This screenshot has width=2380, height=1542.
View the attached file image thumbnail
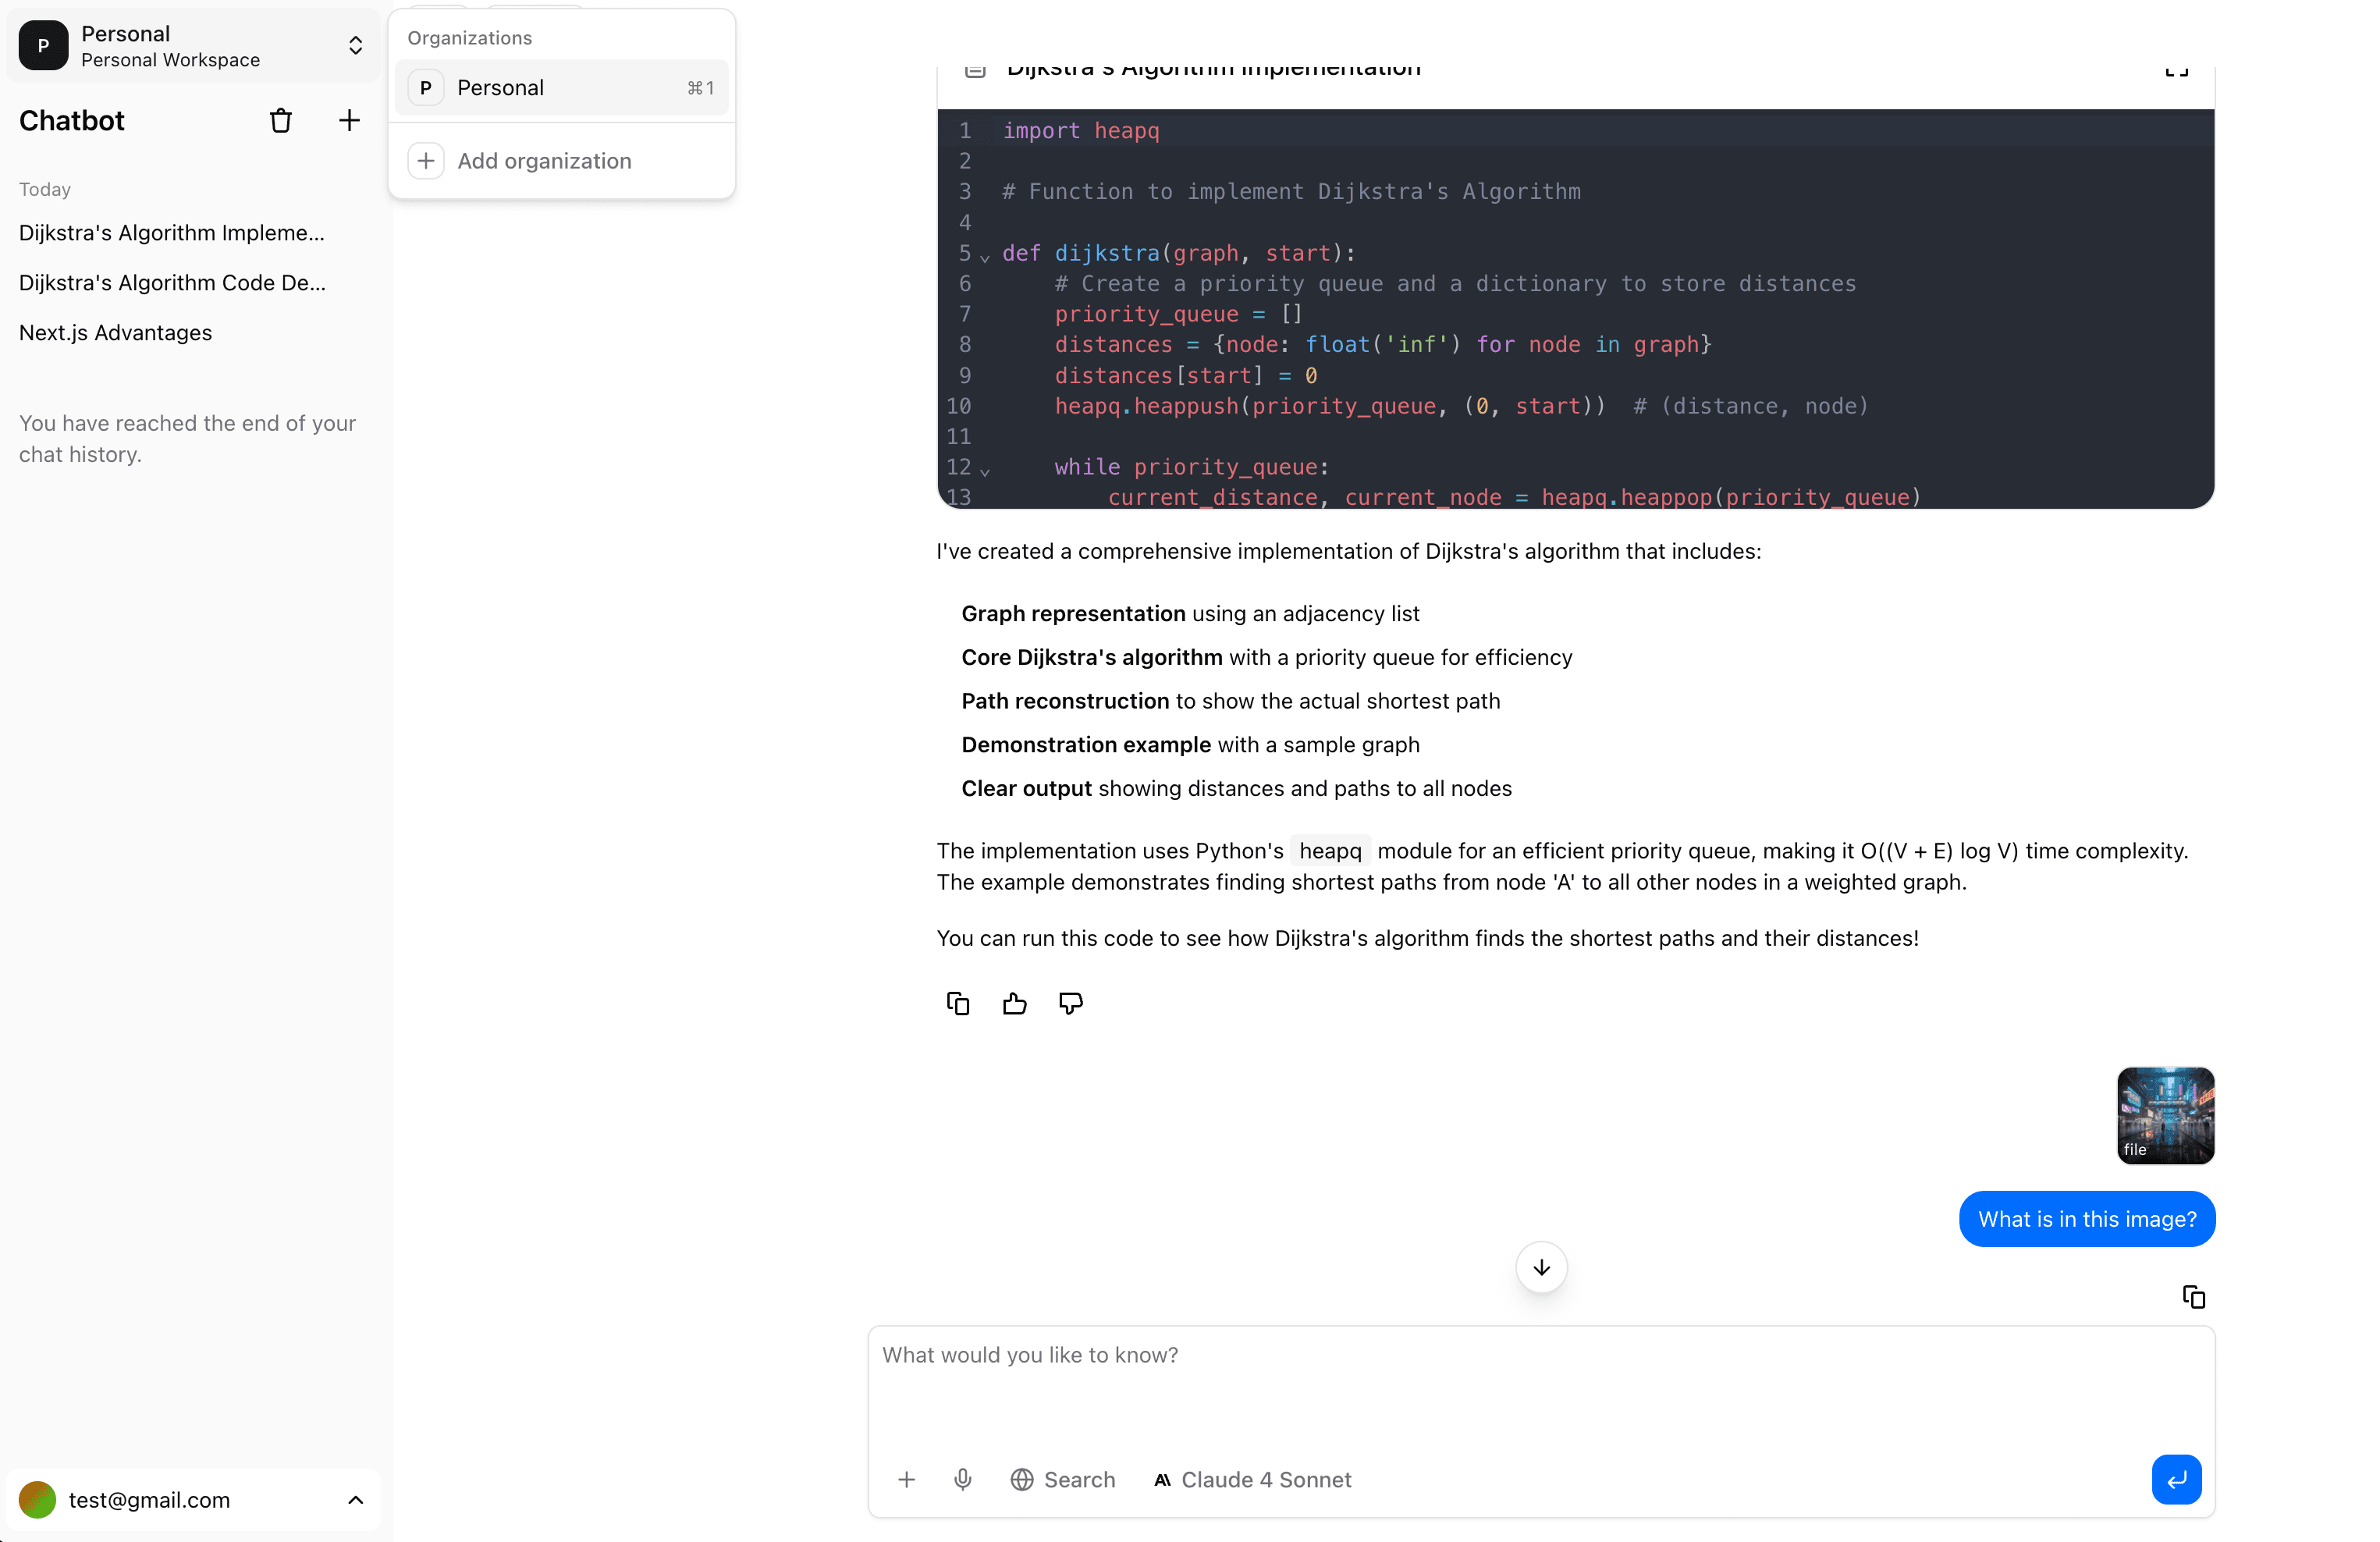click(x=2166, y=1115)
